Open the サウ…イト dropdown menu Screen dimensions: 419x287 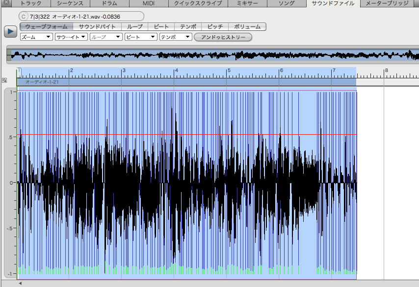tap(71, 37)
